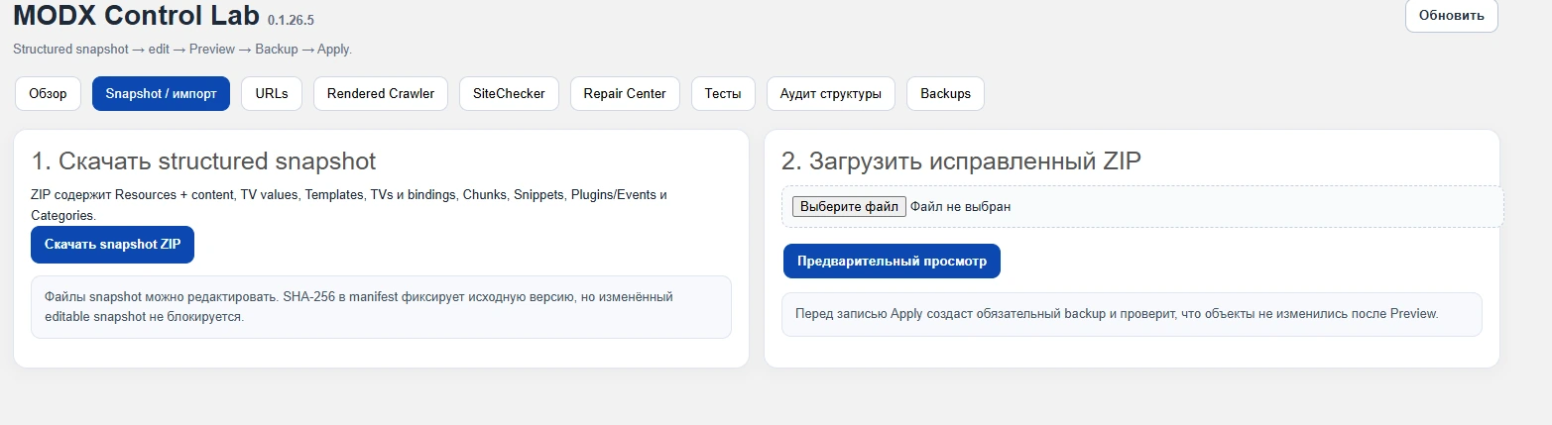Click the Выберите файл button

849,206
